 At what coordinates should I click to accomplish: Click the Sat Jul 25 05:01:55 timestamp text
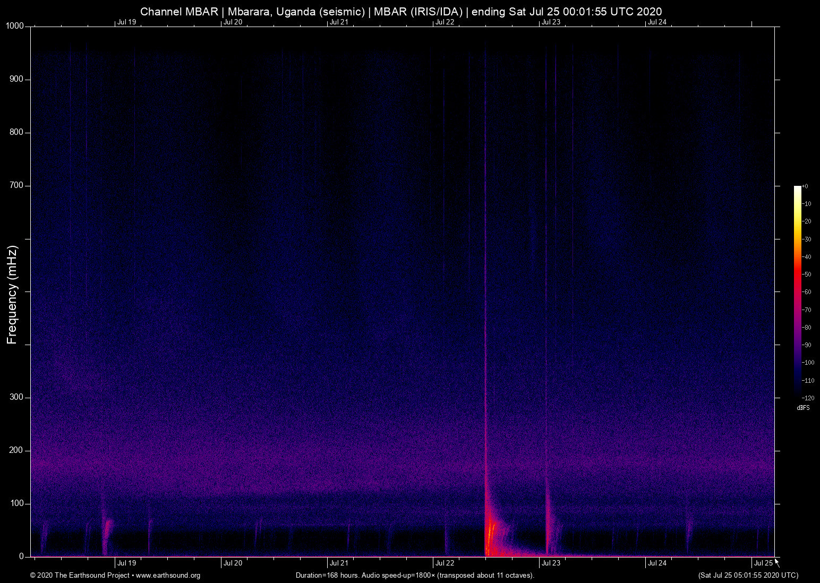pyautogui.click(x=748, y=576)
